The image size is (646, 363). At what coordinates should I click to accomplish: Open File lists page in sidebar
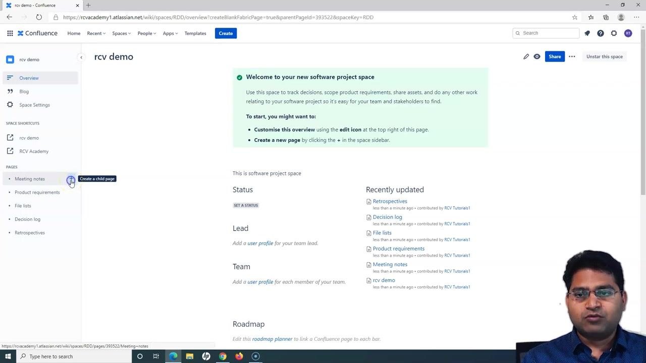[23, 206]
